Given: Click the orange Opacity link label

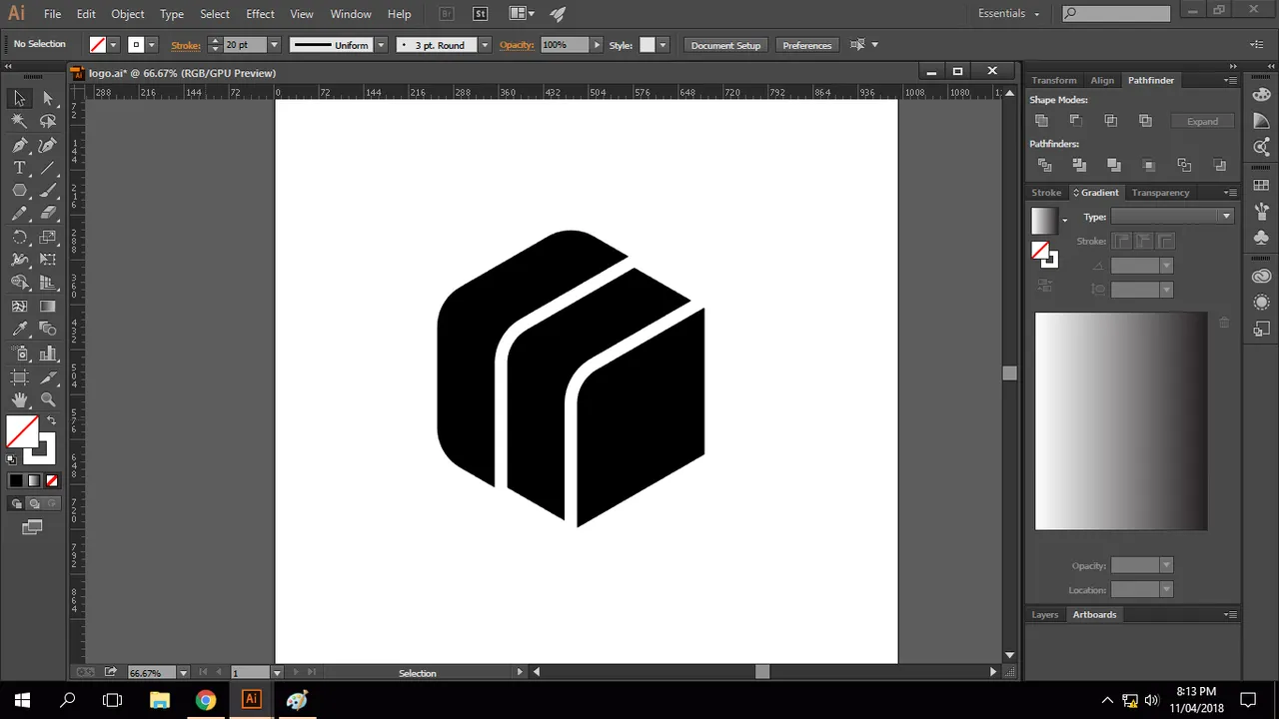Looking at the screenshot, I should (x=517, y=45).
